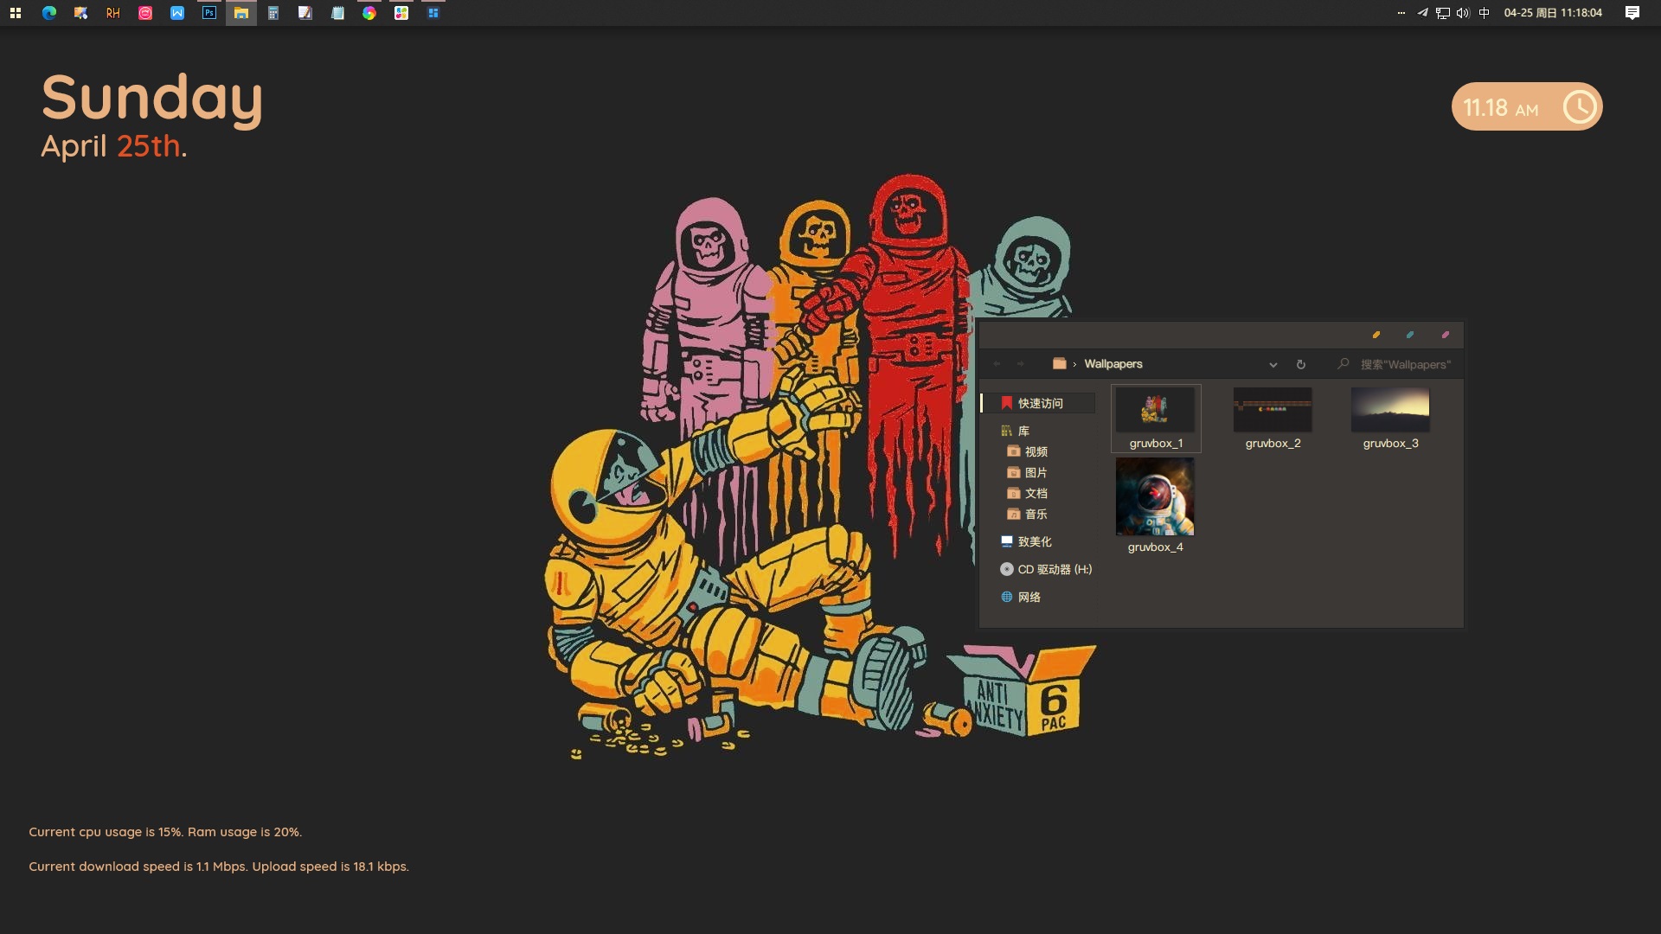The image size is (1661, 934).
Task: Click the Windows Start grid icon
Action: click(16, 13)
